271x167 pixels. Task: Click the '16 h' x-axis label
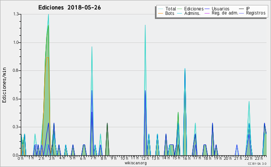[187, 158]
